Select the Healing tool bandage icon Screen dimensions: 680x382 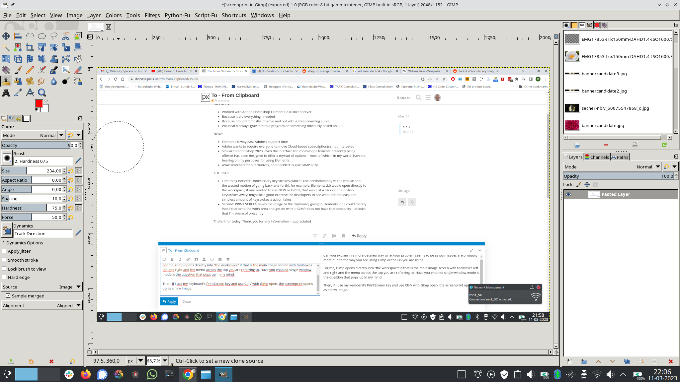[x=30, y=81]
